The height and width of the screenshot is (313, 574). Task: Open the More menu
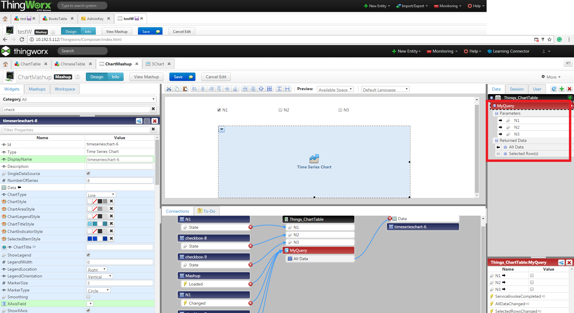(551, 77)
